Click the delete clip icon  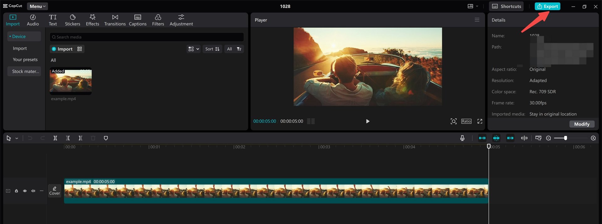click(93, 138)
